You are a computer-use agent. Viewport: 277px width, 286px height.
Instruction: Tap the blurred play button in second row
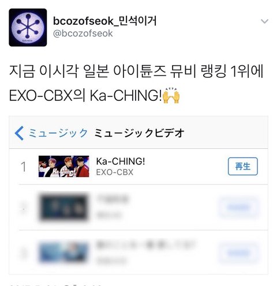tap(238, 207)
